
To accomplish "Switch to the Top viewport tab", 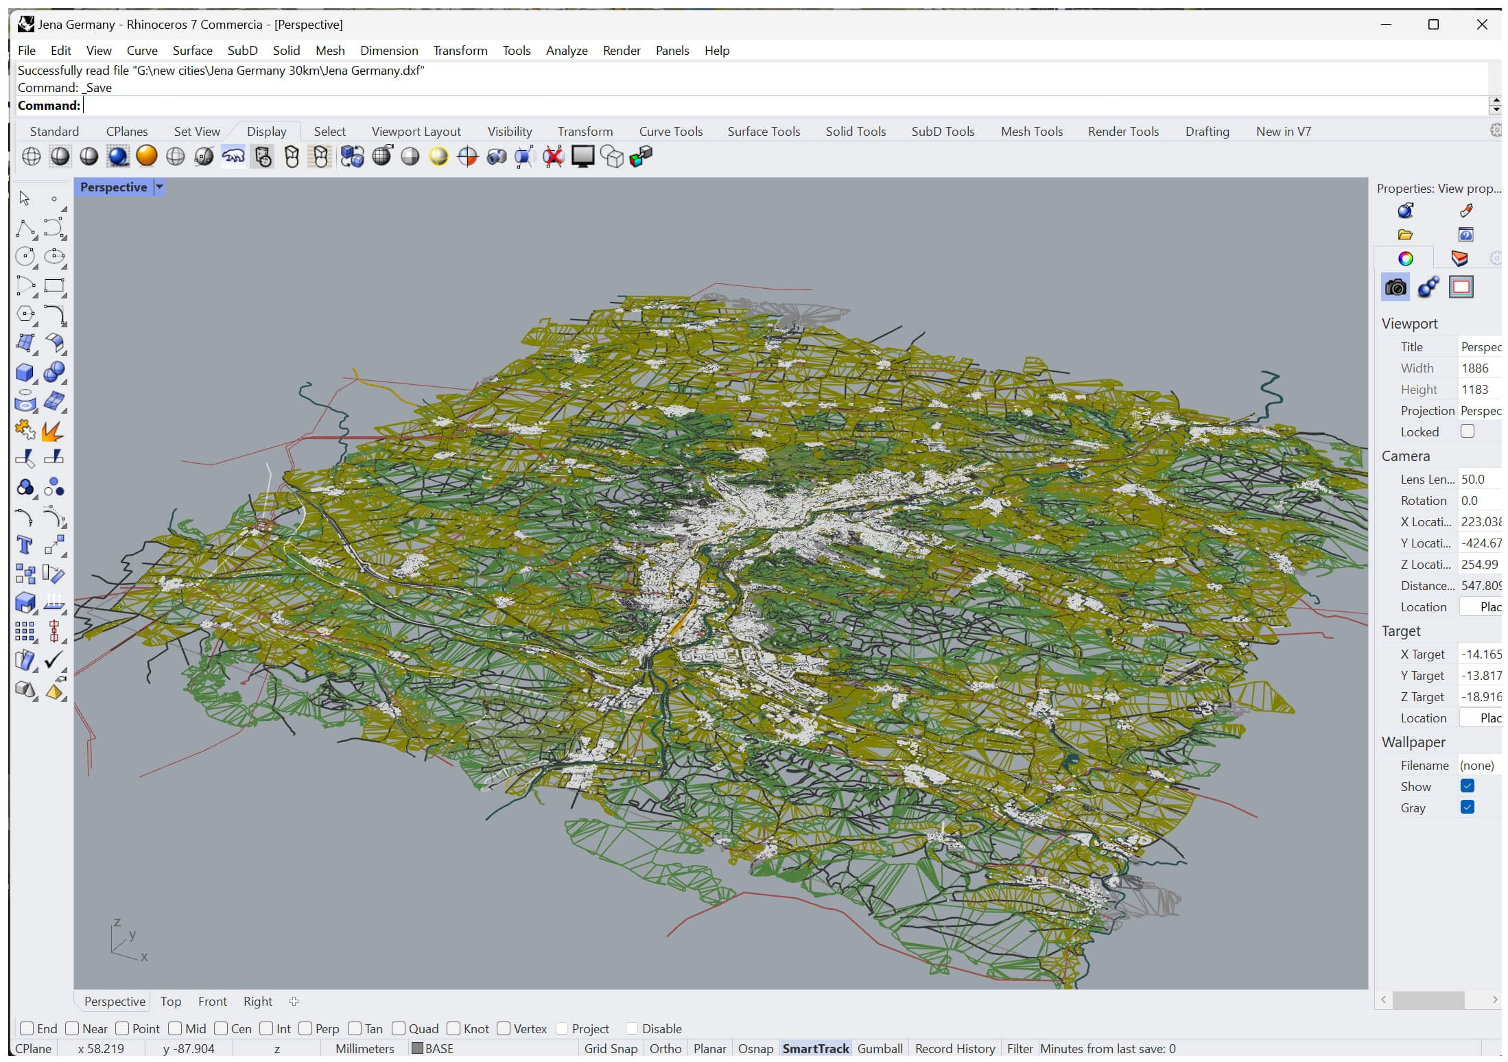I will tap(171, 1001).
